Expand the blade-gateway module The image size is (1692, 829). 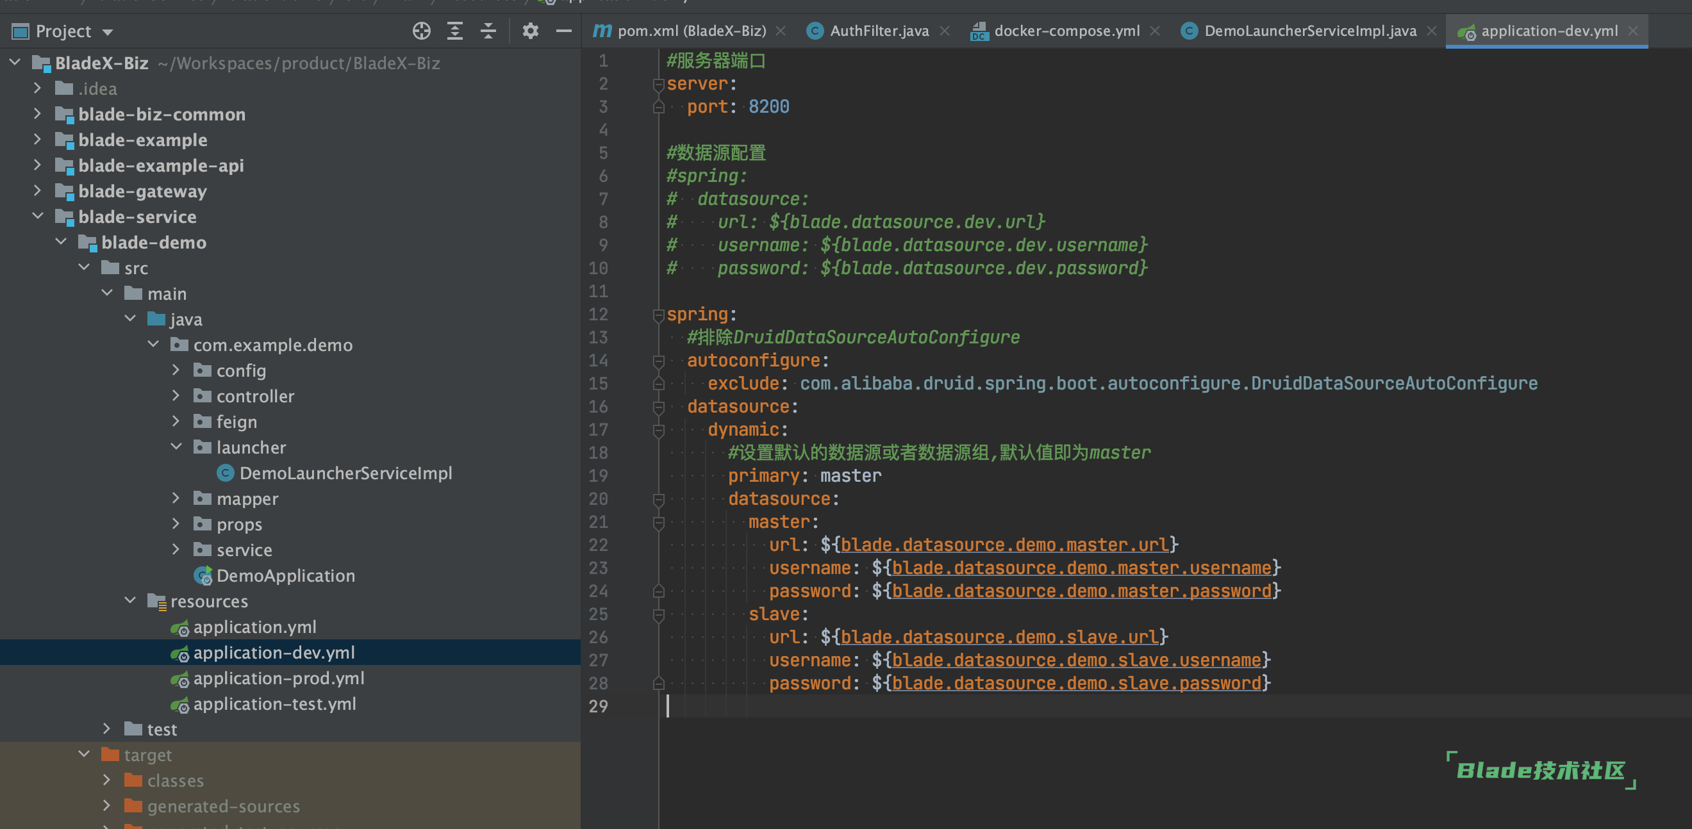coord(37,190)
